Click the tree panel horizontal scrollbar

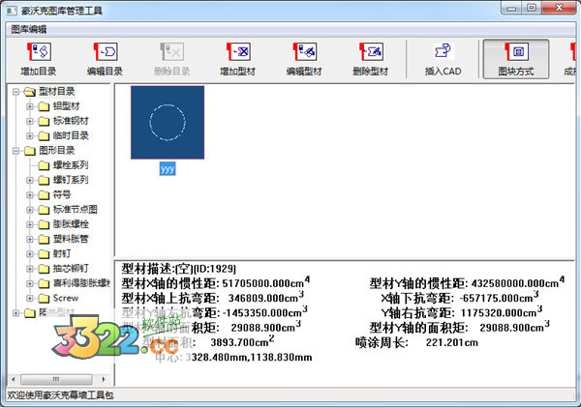[x=58, y=377]
